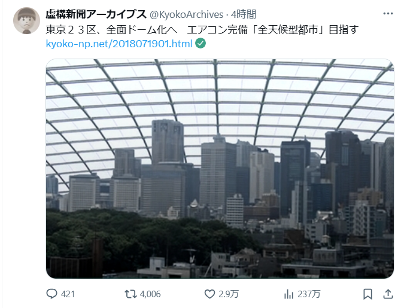Click the retweet arrows icon
404x308 pixels.
pyautogui.click(x=130, y=294)
